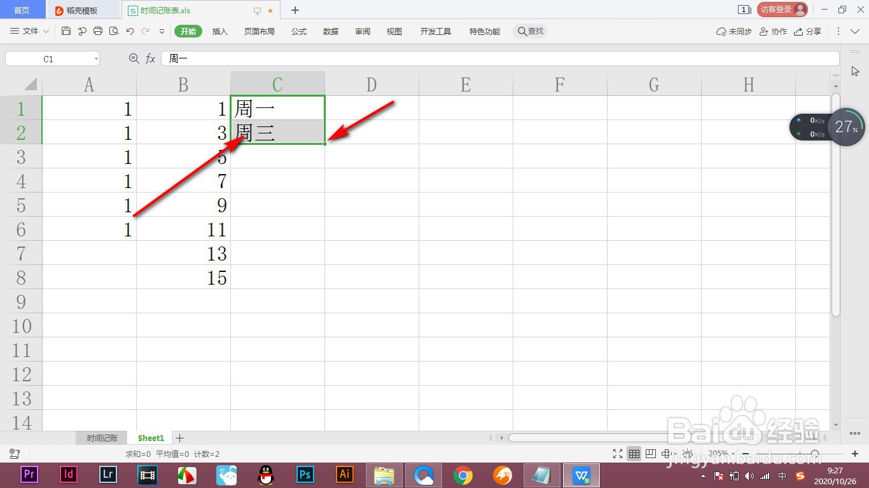The image size is (869, 488).
Task: Click the status bar settings icon at left
Action: (14, 454)
